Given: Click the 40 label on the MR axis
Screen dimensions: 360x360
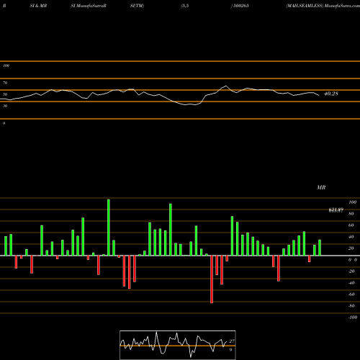Looking at the screenshot, I should [x=351, y=237].
